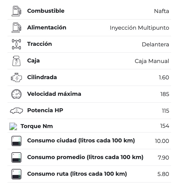The image size is (182, 189).
Task: Click the drivetrain axle icon beside Tracción
Action: pyautogui.click(x=16, y=44)
